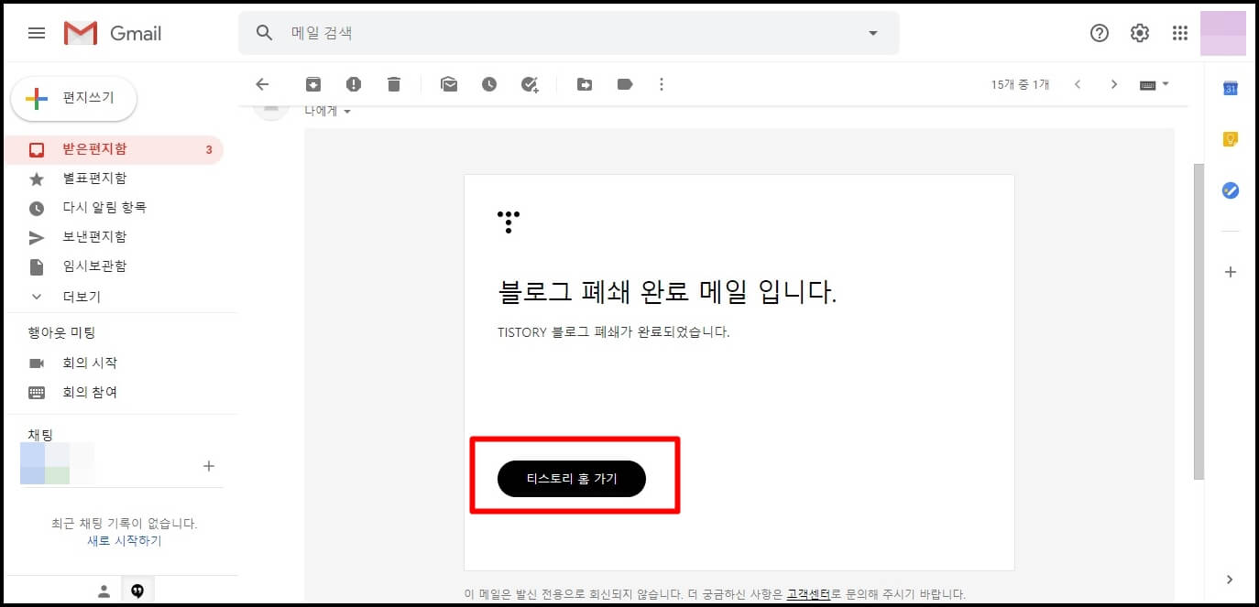Click the 15개 중 1개 counter
Image resolution: width=1259 pixels, height=607 pixels.
coord(1020,84)
